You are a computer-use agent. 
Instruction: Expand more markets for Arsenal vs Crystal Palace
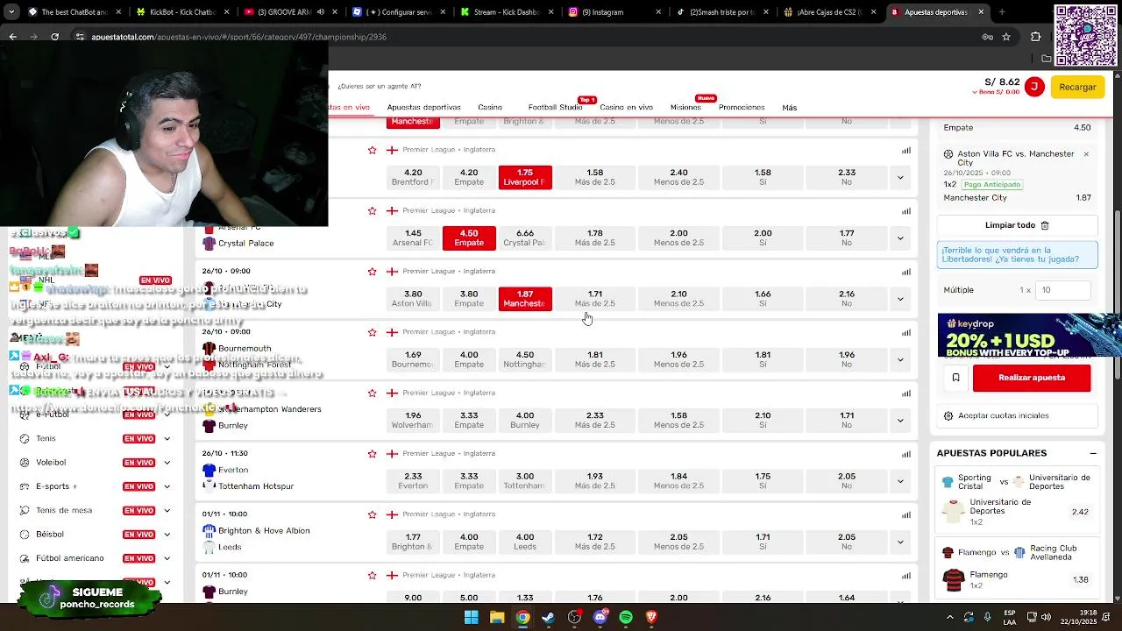point(900,238)
